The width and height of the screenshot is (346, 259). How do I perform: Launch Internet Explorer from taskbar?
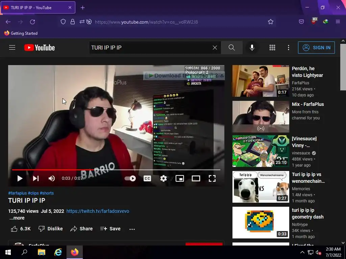point(58,252)
